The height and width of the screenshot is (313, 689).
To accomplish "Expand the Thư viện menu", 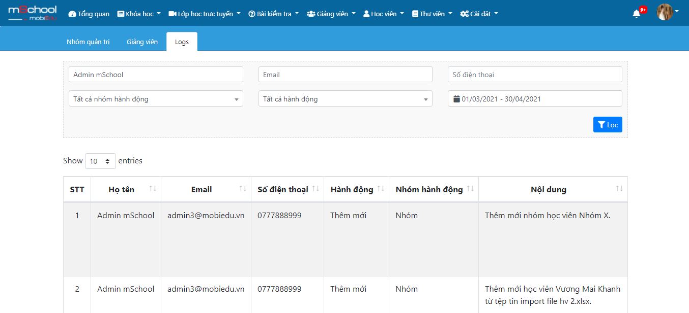I will 432,14.
